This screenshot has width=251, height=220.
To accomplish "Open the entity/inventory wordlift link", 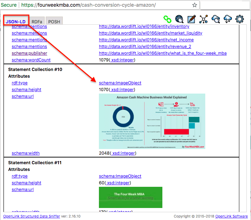I will pyautogui.click(x=144, y=26).
